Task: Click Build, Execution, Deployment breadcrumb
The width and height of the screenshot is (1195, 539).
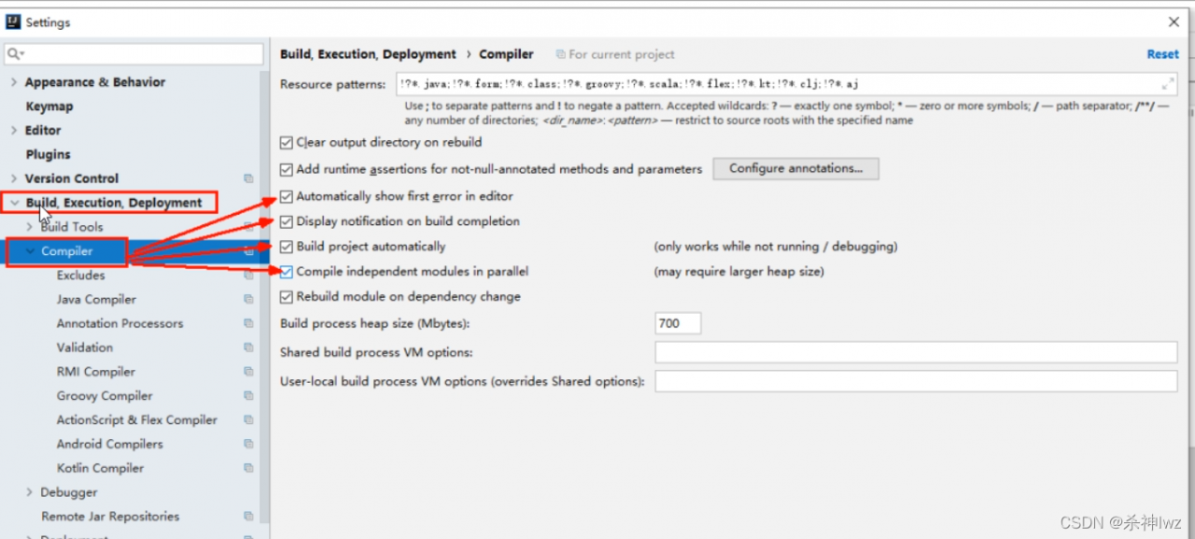Action: click(x=368, y=54)
